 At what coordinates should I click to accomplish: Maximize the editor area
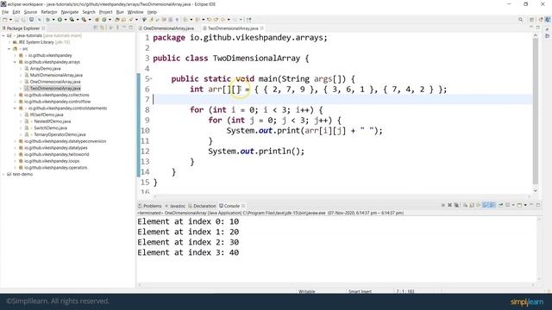click(x=538, y=28)
